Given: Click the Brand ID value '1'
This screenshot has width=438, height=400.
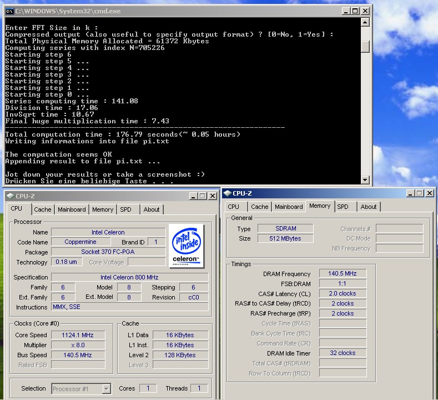Looking at the screenshot, I should tap(156, 242).
